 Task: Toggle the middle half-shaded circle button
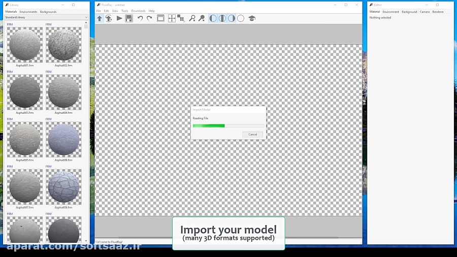coord(222,18)
